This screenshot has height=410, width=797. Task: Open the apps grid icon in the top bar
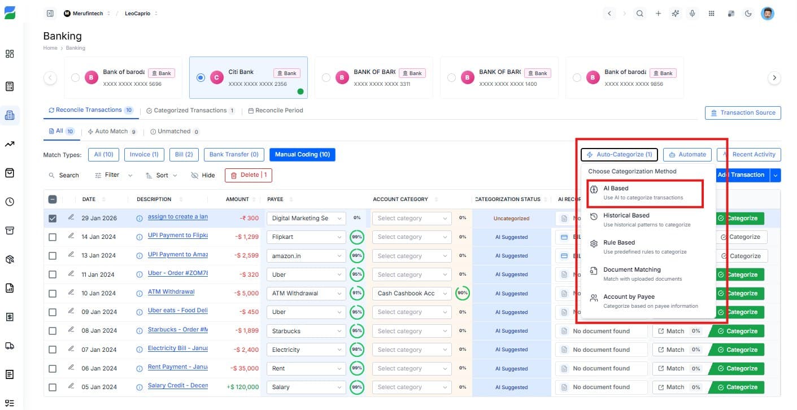click(711, 13)
